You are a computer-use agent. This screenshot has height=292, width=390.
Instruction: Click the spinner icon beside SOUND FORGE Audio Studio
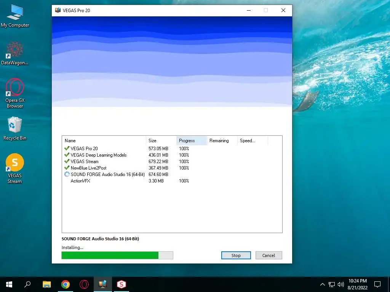(67, 174)
